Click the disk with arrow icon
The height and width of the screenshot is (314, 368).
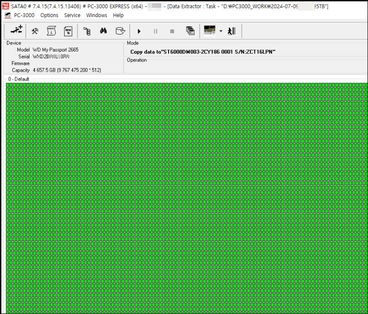120,31
